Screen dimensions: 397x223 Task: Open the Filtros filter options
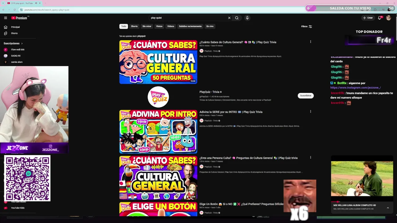[x=306, y=26]
